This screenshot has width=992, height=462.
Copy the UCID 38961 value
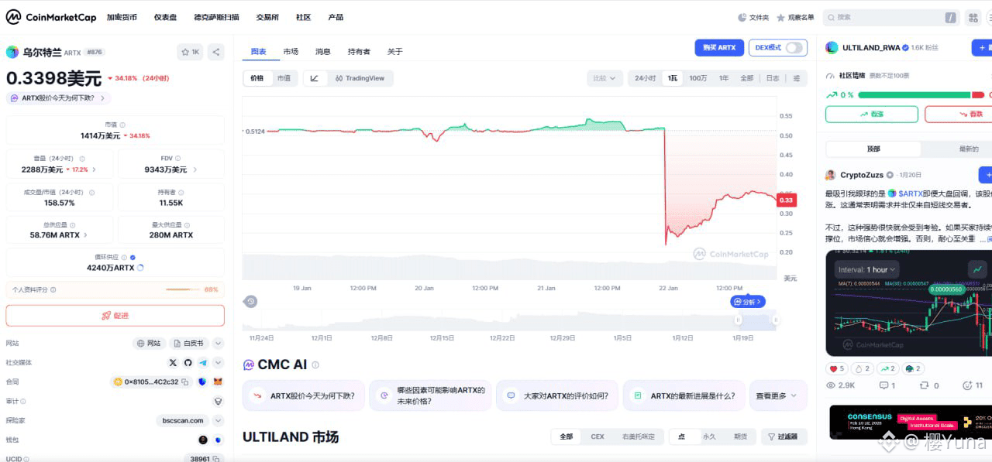click(216, 459)
